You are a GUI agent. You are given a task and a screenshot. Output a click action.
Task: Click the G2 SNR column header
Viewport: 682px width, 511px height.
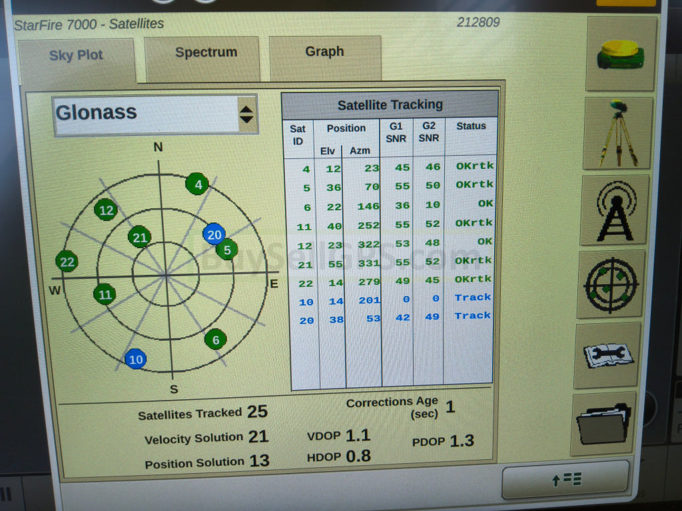coord(428,132)
